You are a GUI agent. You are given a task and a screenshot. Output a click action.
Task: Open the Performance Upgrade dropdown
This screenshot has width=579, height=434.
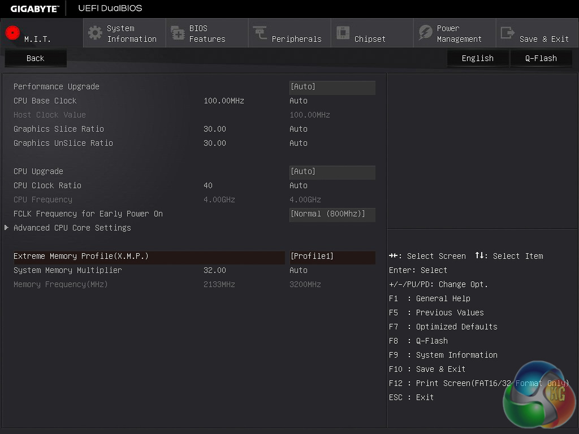coord(332,87)
